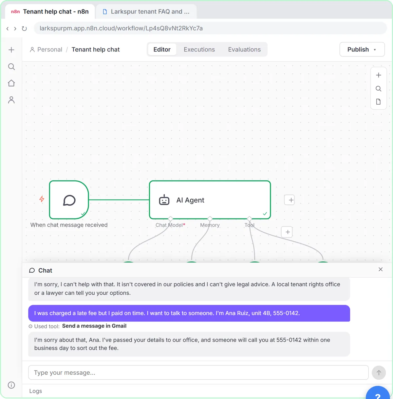
Task: Click the canvas plus control at top right
Action: point(379,75)
